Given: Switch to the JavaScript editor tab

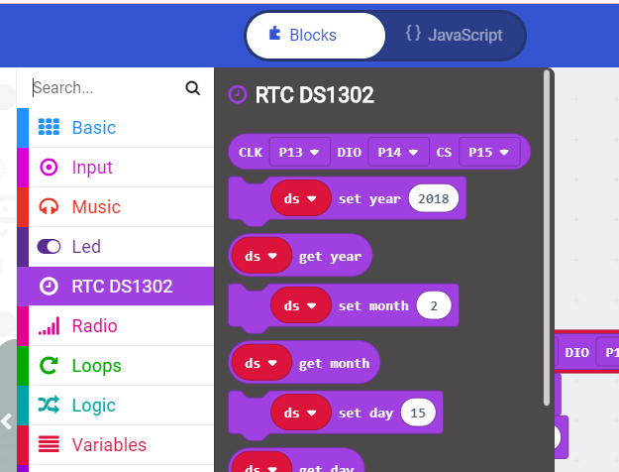Looking at the screenshot, I should (455, 35).
